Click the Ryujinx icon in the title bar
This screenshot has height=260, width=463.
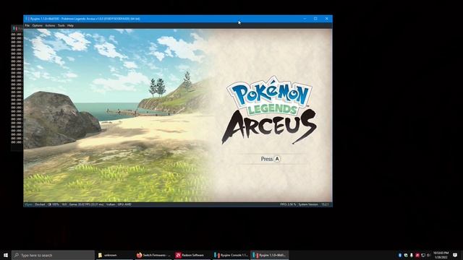point(27,19)
